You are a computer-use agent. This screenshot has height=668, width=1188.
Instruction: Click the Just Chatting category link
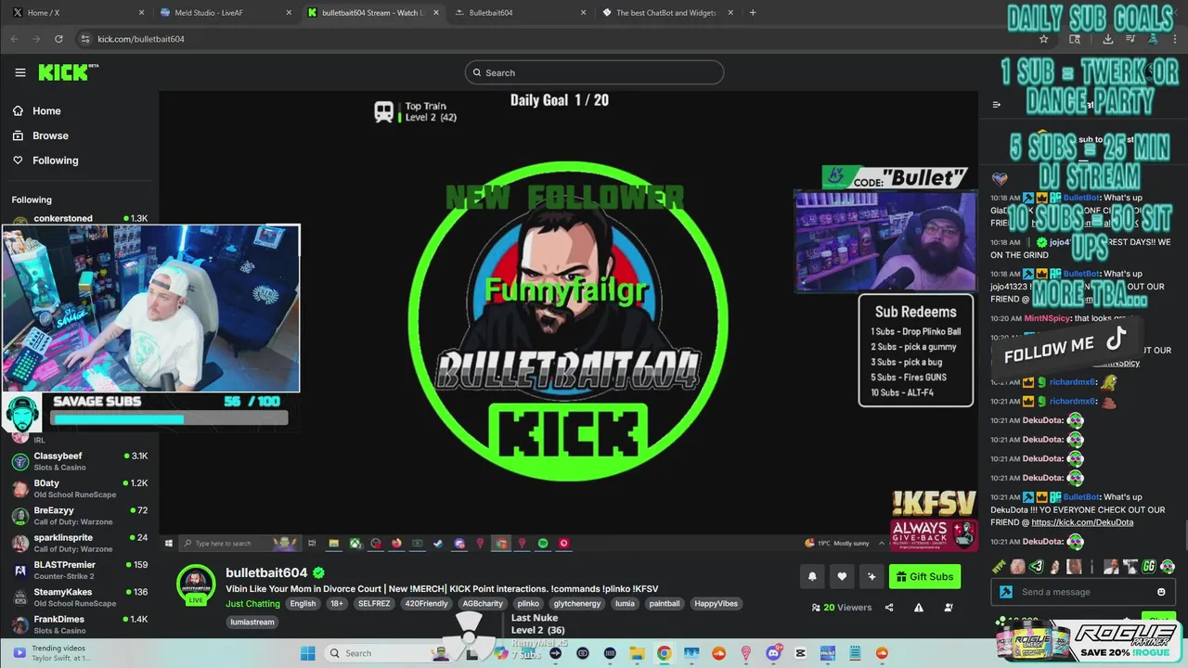pyautogui.click(x=252, y=604)
